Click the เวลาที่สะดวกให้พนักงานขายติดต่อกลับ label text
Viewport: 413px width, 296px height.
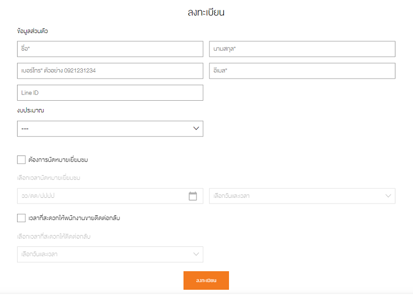point(75,218)
